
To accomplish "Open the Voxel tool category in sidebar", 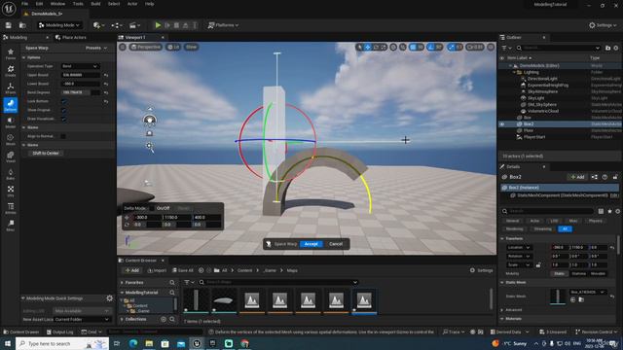I will point(11,157).
